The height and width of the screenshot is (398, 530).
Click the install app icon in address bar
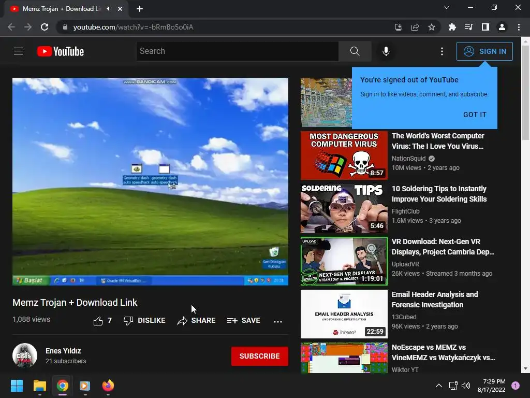pos(399,27)
